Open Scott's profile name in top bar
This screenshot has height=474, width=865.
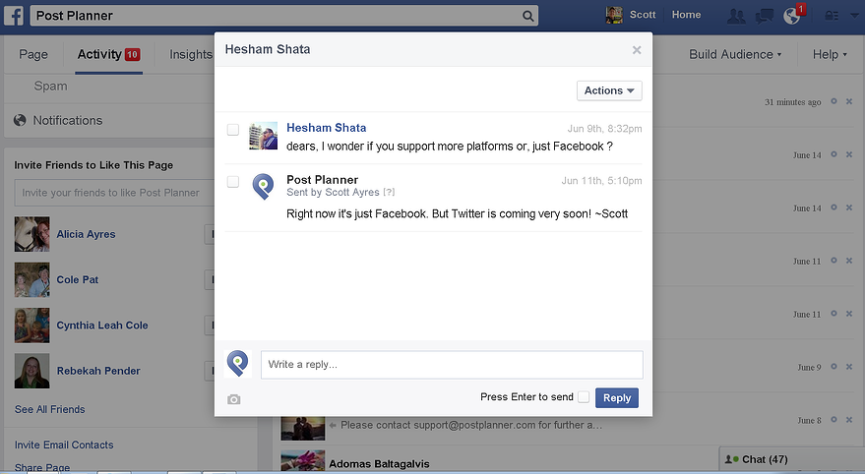coord(643,15)
